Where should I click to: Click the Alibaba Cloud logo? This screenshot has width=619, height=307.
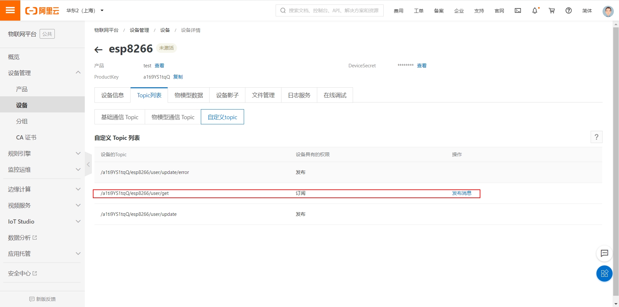tap(42, 11)
